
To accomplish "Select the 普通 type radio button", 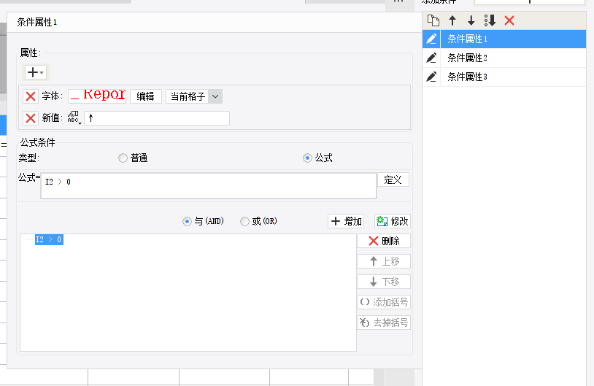I will click(x=123, y=158).
